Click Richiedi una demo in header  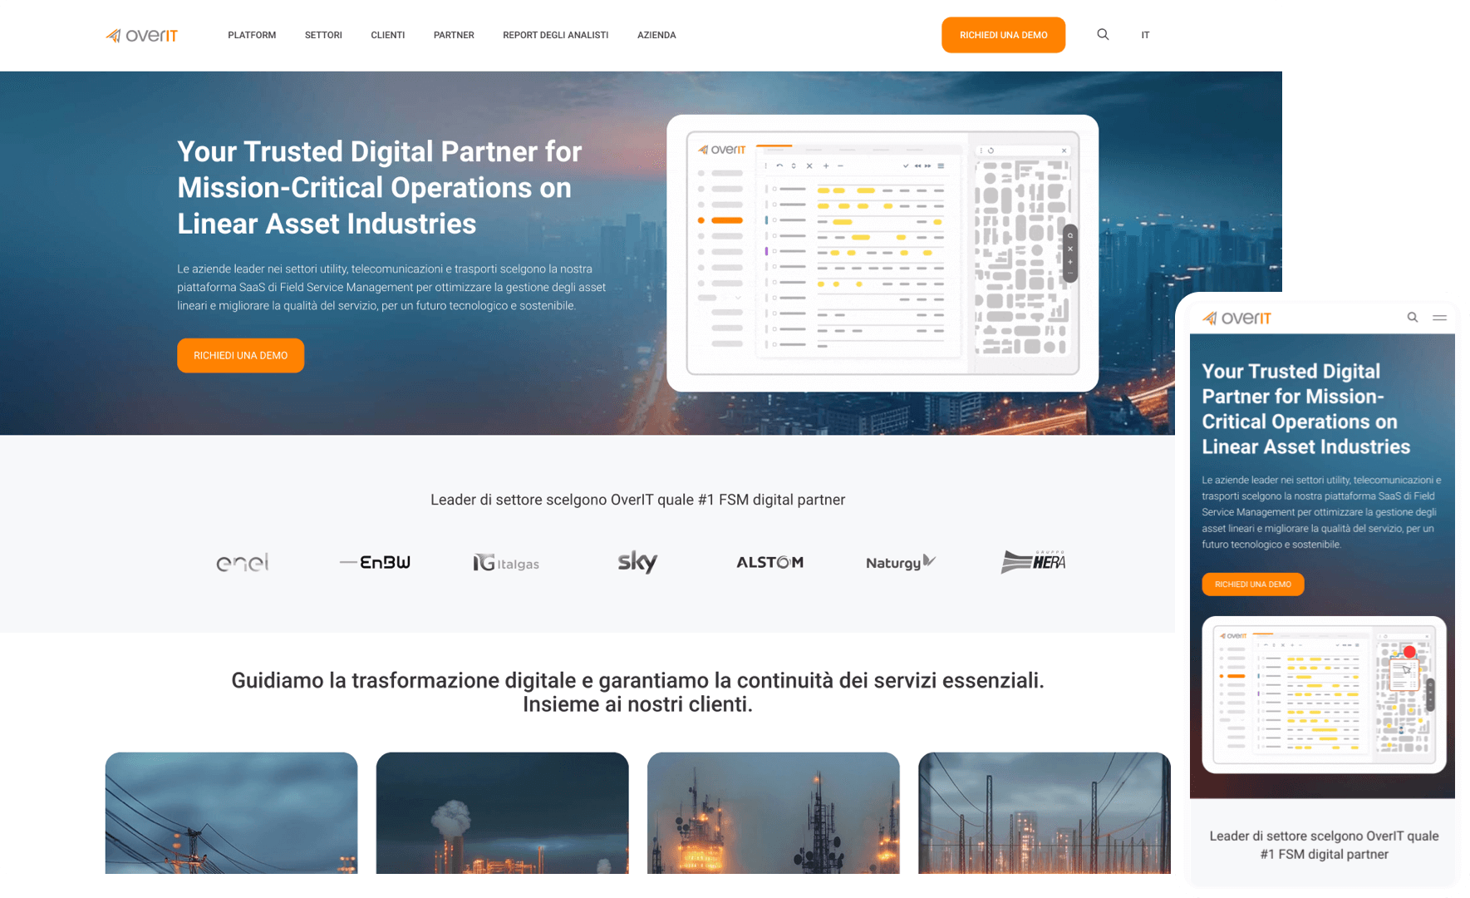1003,35
